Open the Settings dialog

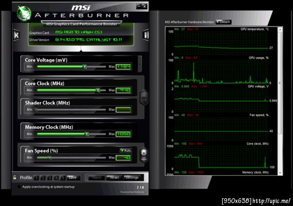(x=132, y=178)
